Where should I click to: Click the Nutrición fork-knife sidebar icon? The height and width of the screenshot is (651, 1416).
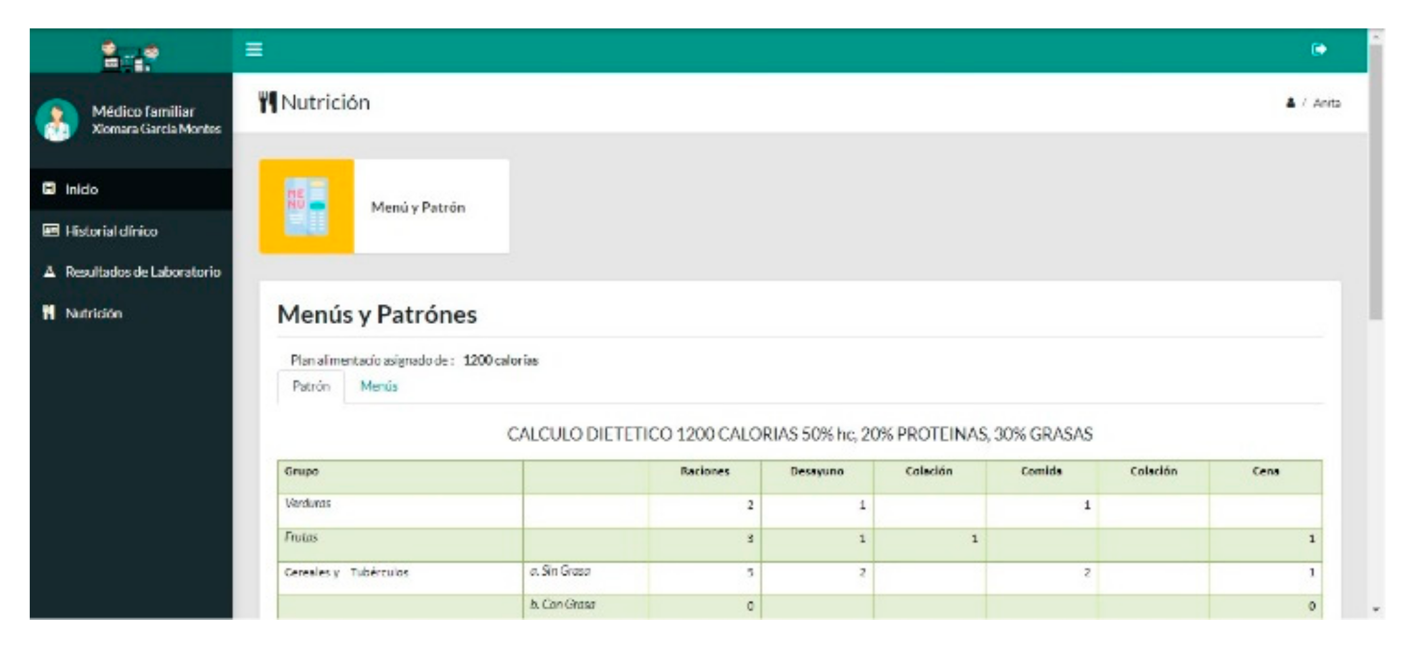[x=49, y=313]
